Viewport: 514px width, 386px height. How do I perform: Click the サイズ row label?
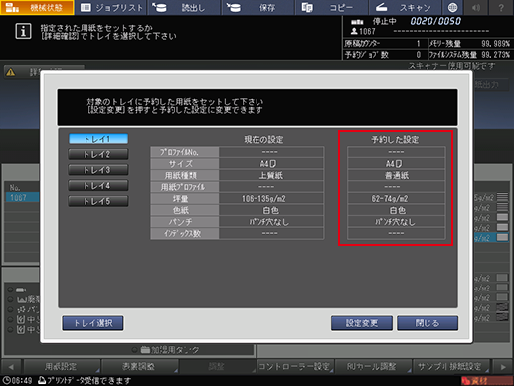pos(185,164)
